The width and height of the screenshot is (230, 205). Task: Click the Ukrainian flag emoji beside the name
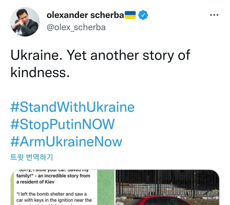[x=130, y=15]
